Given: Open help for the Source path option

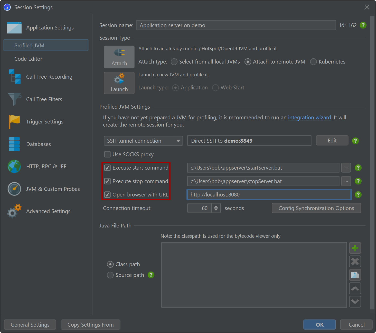Looking at the screenshot, I should click(x=151, y=275).
